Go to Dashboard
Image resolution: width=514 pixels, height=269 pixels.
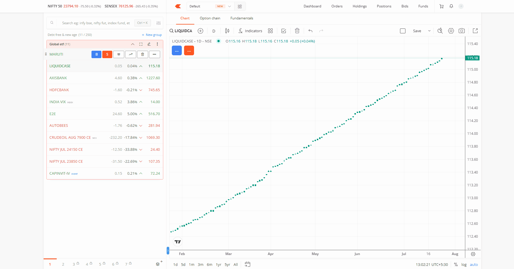pos(312,6)
